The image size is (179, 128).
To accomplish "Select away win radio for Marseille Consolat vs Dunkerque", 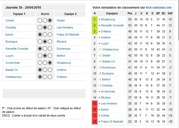I will (x=50, y=49).
